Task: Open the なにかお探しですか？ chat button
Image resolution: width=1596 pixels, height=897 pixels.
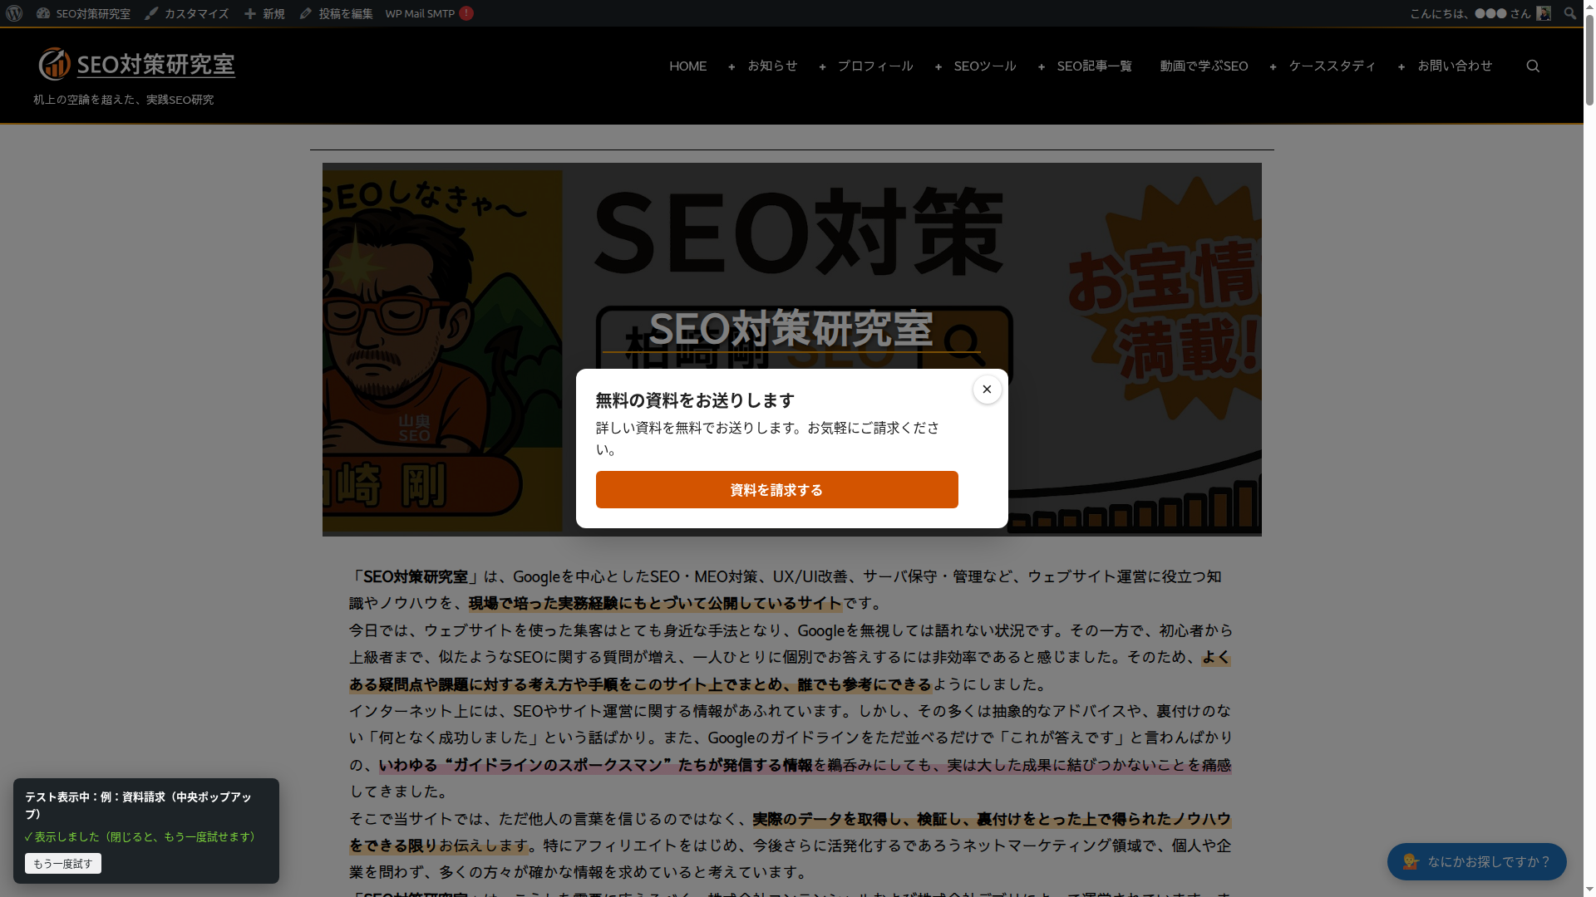Action: pos(1476,862)
